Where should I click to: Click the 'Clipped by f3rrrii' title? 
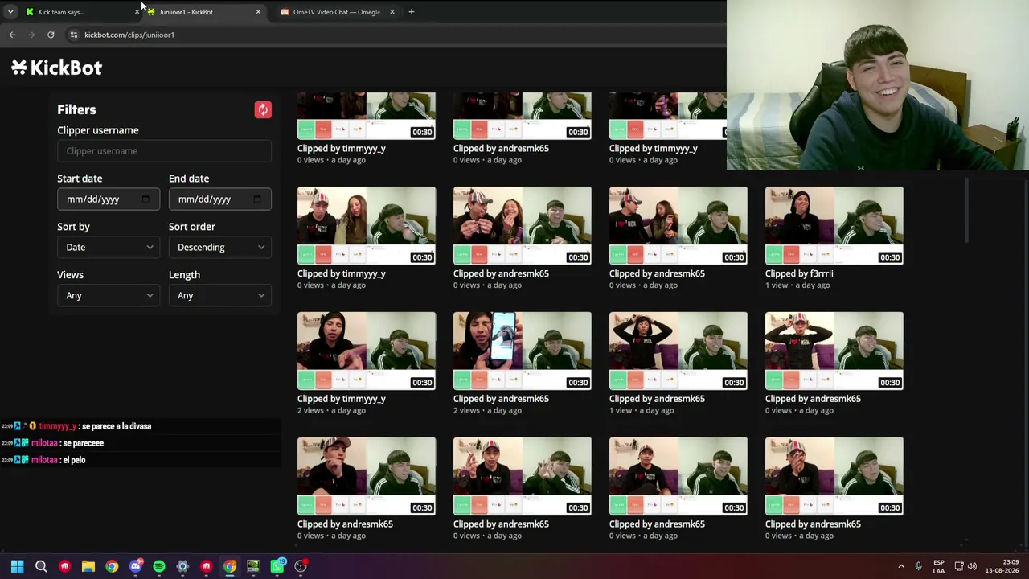pos(799,273)
